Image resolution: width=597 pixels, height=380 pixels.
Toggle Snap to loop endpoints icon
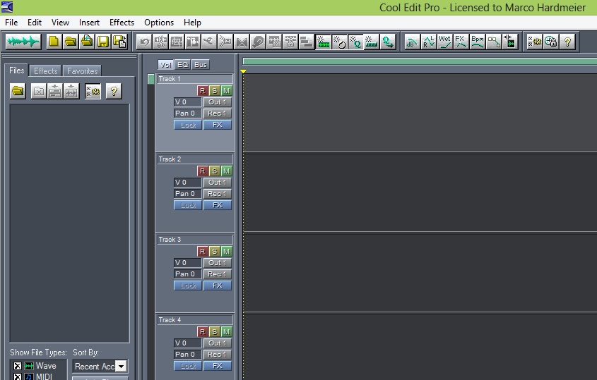click(x=339, y=42)
